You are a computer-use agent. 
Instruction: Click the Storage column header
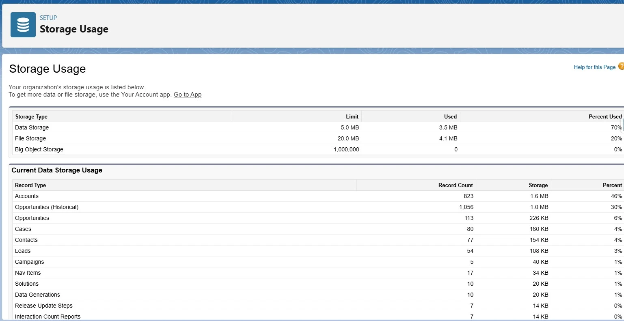click(x=538, y=185)
